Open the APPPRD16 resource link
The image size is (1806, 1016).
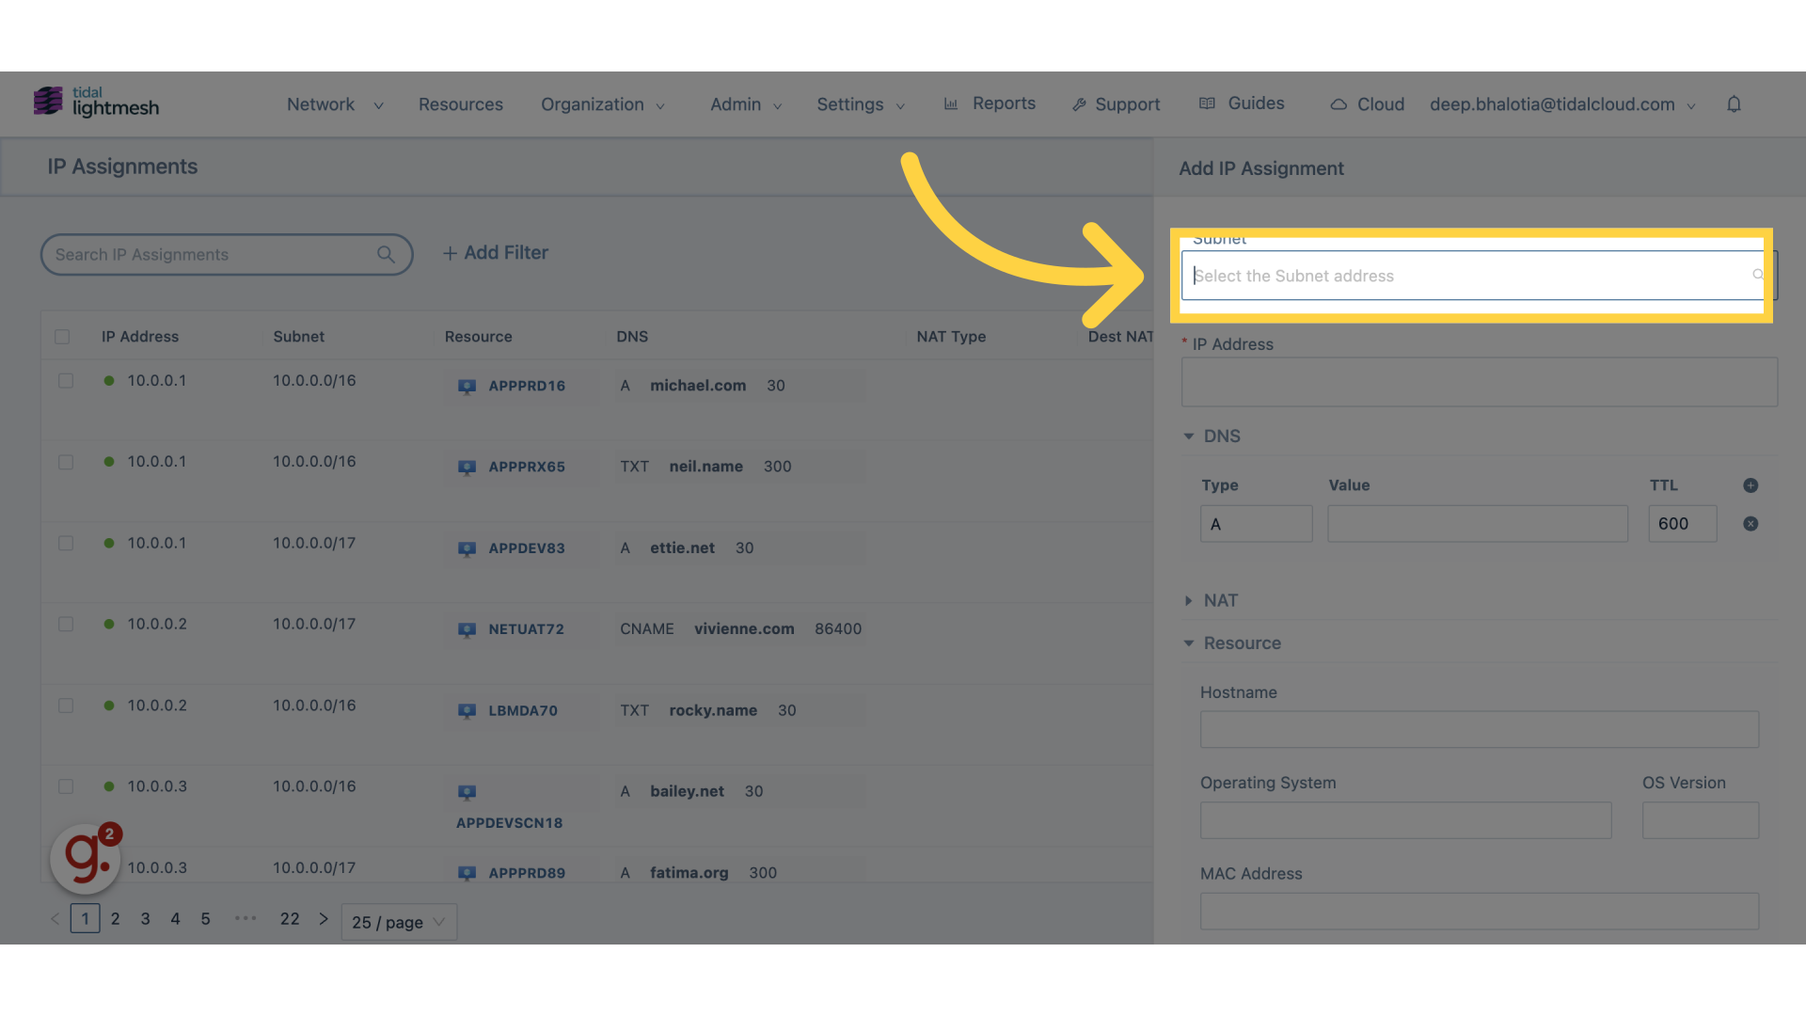pos(527,386)
